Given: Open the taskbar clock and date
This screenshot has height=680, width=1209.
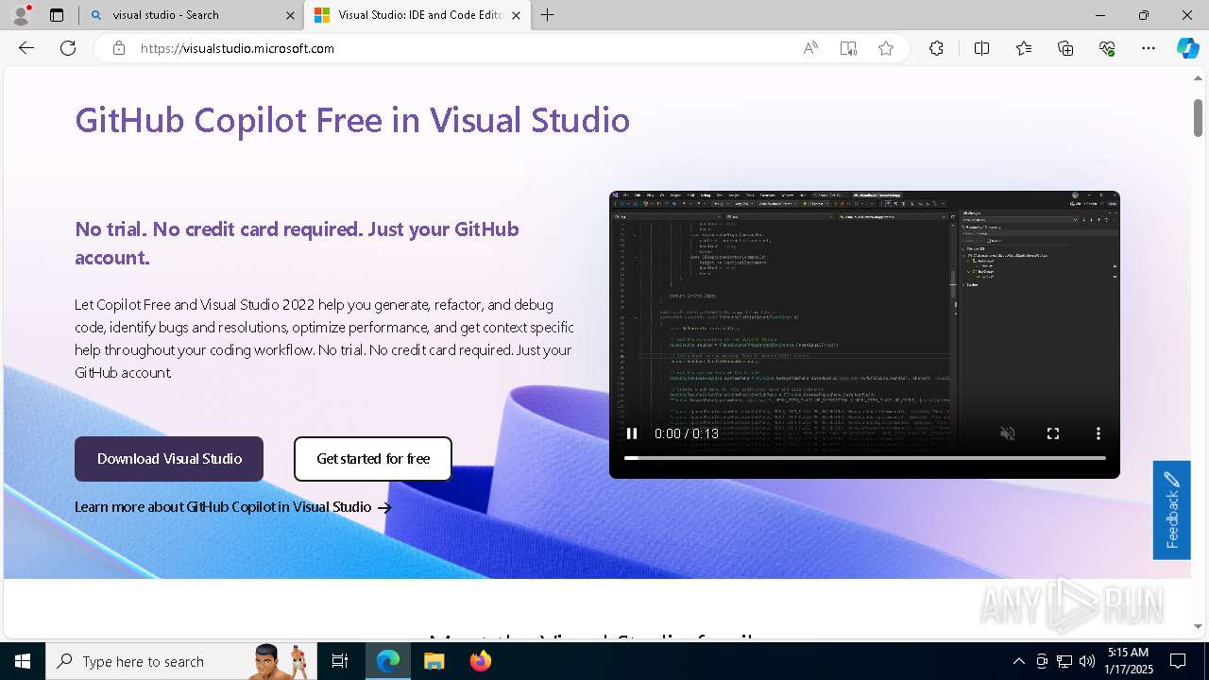Looking at the screenshot, I should (x=1128, y=661).
